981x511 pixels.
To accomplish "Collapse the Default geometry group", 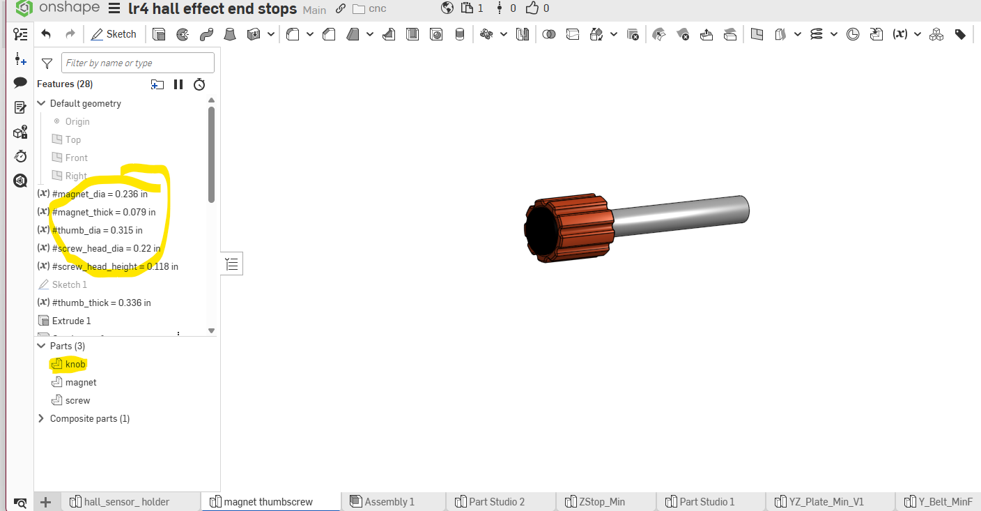I will tap(41, 103).
